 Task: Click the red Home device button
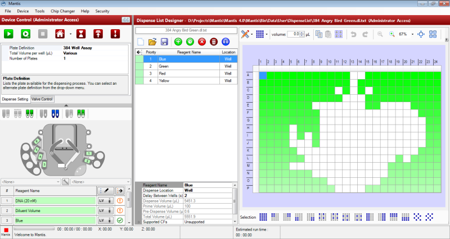60,34
